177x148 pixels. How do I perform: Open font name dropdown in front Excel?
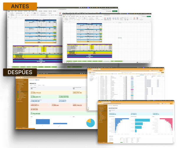coord(72,18)
